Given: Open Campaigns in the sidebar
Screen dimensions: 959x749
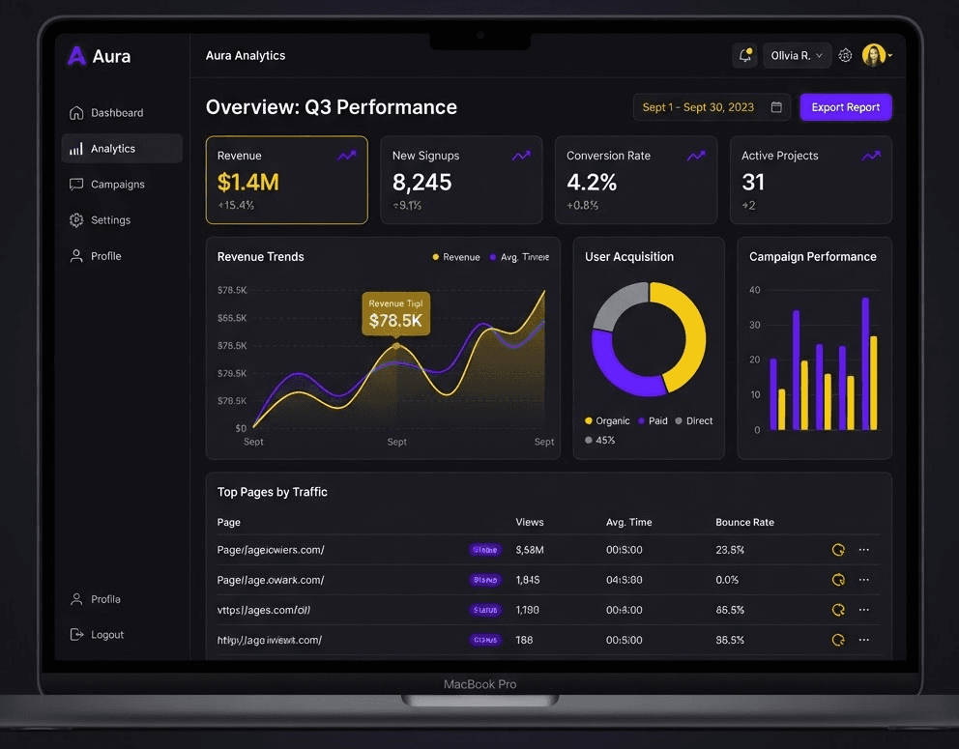Looking at the screenshot, I should [122, 184].
